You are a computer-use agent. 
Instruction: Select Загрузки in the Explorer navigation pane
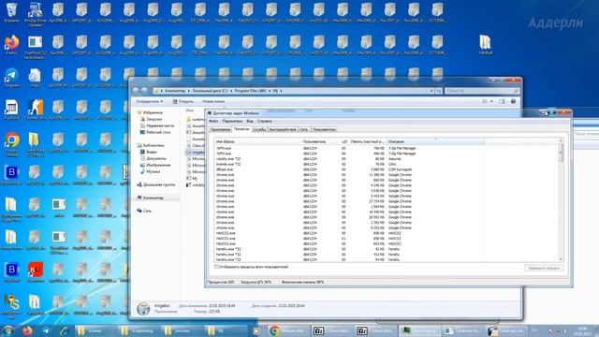(154, 119)
